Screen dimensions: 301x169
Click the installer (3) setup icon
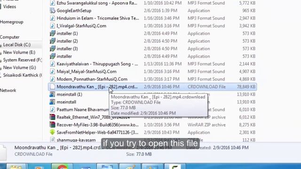coord(52,49)
